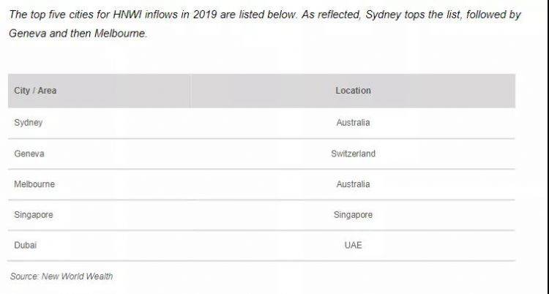Click the Source: New World Wealth text
Screen dimensions: 549x294
(61, 276)
